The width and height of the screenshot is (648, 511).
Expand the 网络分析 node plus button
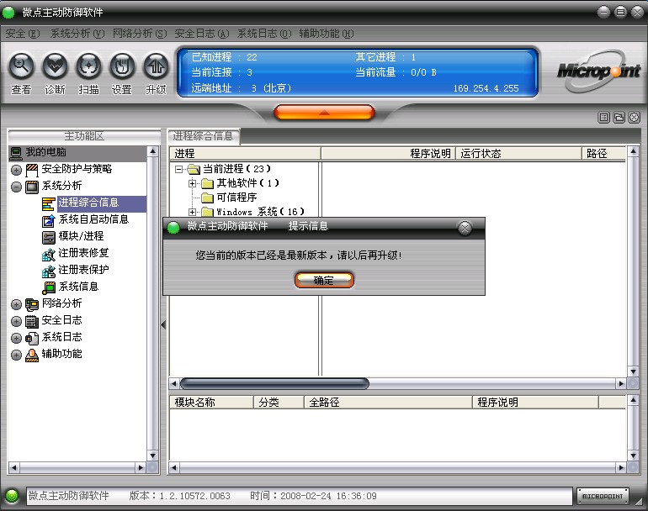[x=16, y=304]
